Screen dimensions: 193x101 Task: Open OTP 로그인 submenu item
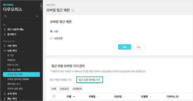pyautogui.click(x=13, y=65)
